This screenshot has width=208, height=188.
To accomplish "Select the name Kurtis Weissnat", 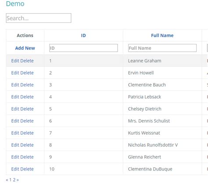I will point(144,133).
